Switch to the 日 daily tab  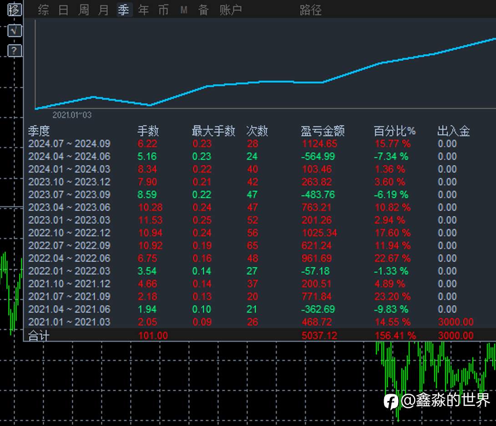64,10
